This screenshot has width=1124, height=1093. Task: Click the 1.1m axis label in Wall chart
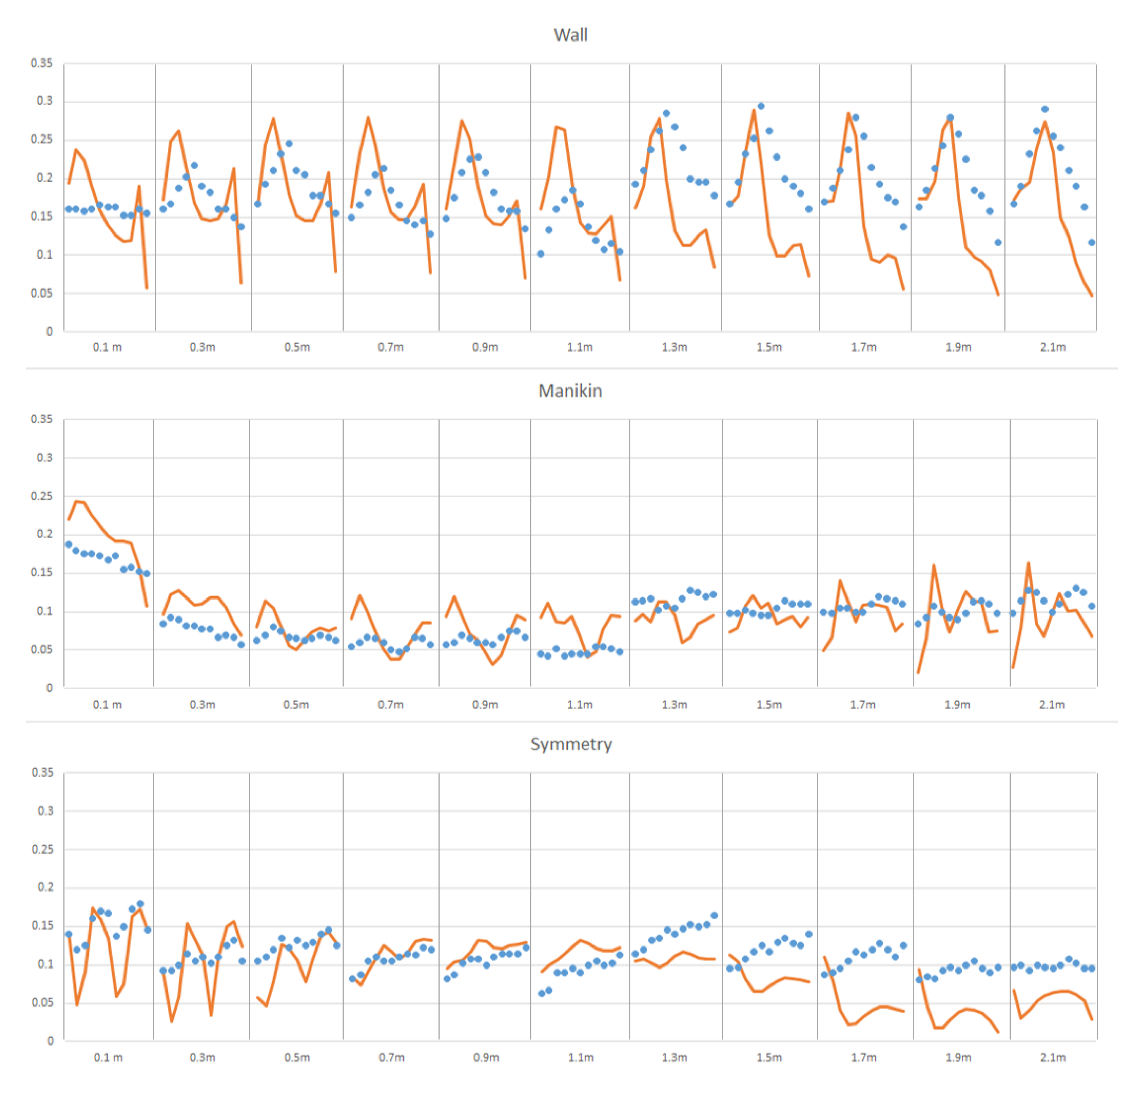[x=580, y=347]
